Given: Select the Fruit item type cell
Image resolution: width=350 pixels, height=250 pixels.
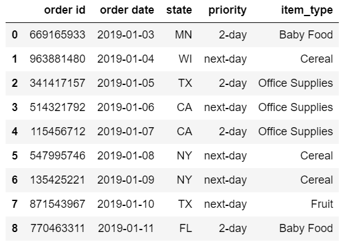Looking at the screenshot, I should (x=322, y=204).
